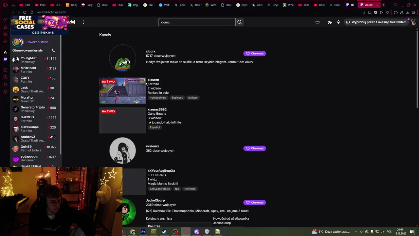Image resolution: width=419 pixels, height=236 pixels.
Task: Open new browser tab with plus icon
Action: (383, 5)
